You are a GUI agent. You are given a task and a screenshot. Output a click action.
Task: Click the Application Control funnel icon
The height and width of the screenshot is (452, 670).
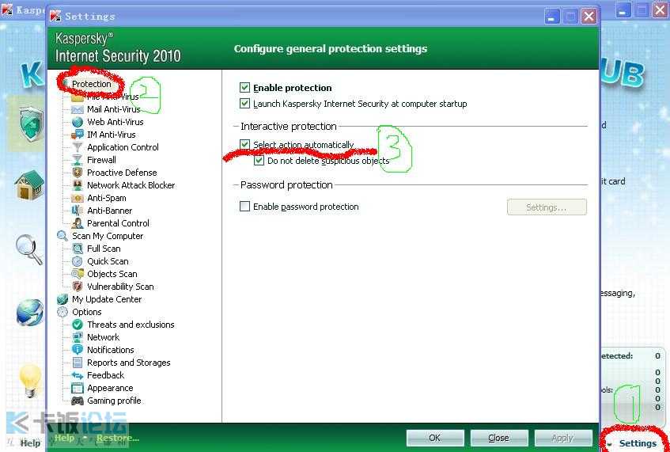tap(78, 147)
